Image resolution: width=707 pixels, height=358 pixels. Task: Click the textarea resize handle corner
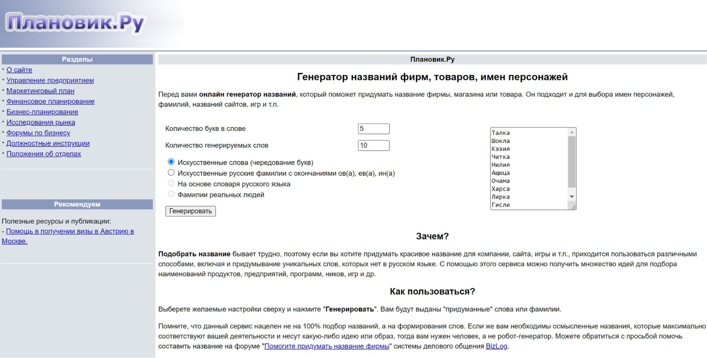point(573,207)
